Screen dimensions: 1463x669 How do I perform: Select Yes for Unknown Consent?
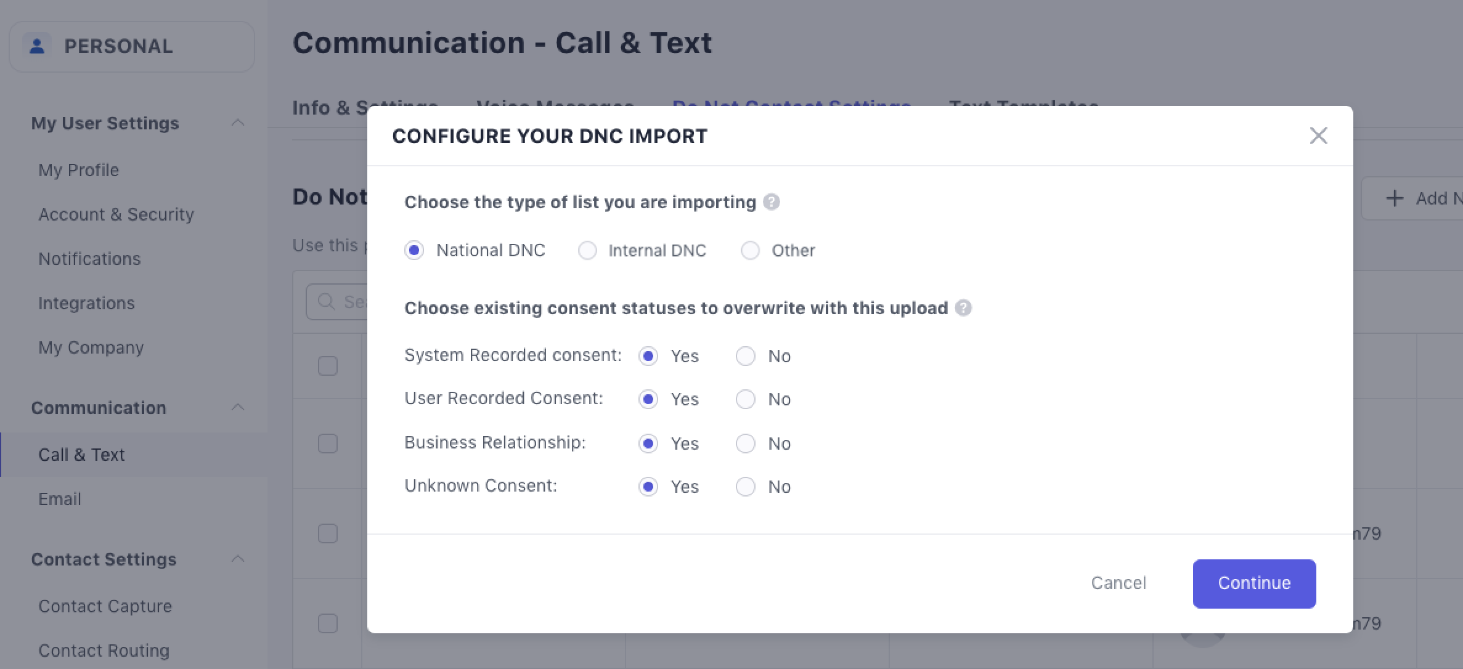tap(648, 487)
